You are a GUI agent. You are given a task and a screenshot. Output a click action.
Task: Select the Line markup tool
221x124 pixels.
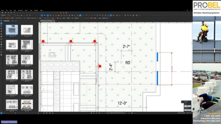pyautogui.click(x=84, y=15)
